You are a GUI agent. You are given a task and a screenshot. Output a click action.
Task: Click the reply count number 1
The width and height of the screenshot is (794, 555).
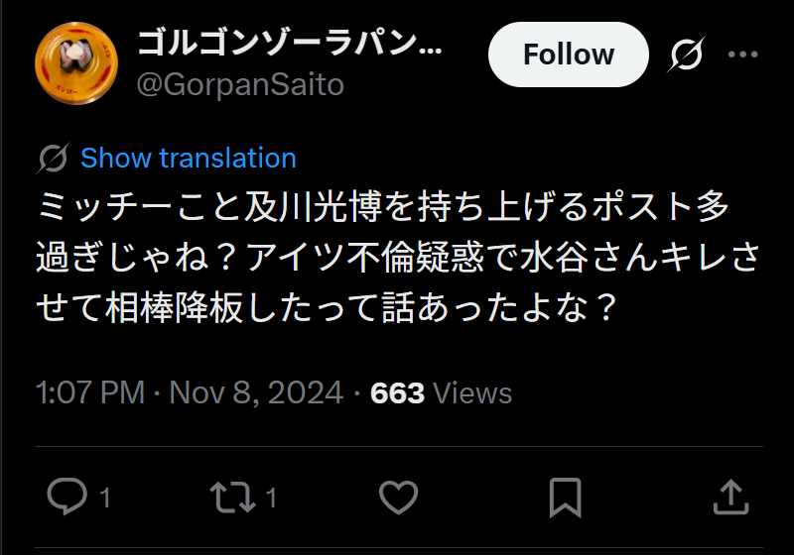coord(105,497)
